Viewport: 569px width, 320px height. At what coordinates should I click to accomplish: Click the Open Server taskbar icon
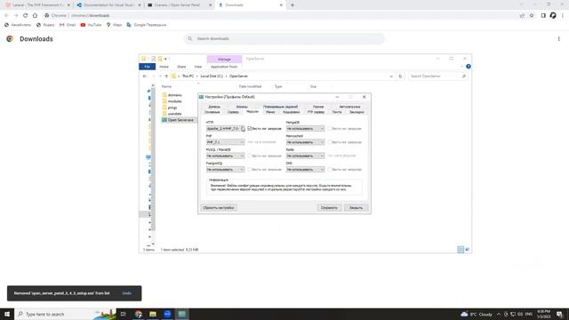[x=181, y=314]
